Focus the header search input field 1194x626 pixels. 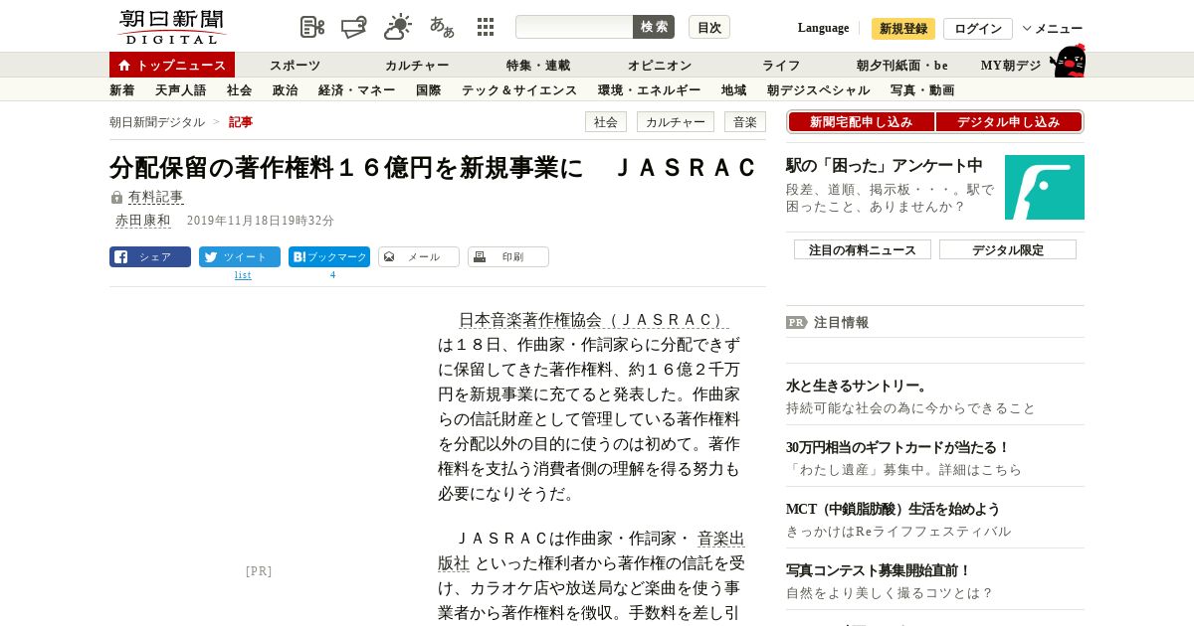574,27
